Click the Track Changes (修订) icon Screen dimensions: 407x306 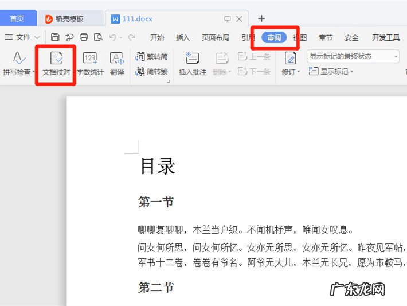tap(290, 58)
